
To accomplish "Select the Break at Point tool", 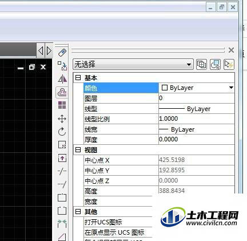I will pos(62,197).
